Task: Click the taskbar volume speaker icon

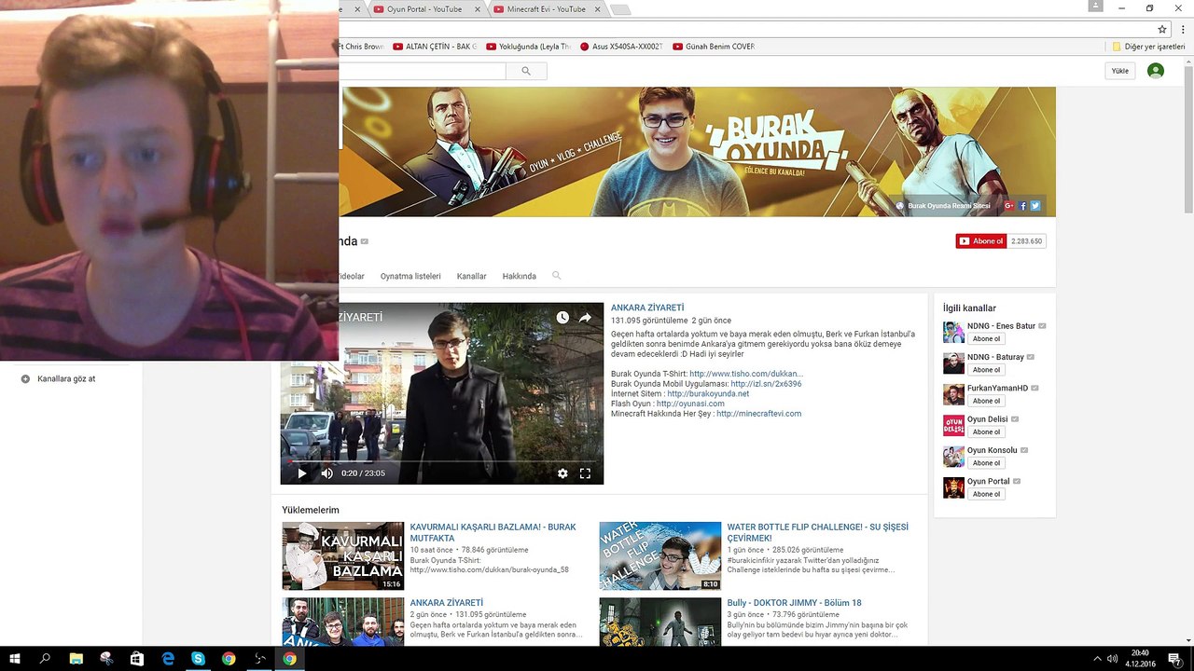Action: [x=1112, y=659]
